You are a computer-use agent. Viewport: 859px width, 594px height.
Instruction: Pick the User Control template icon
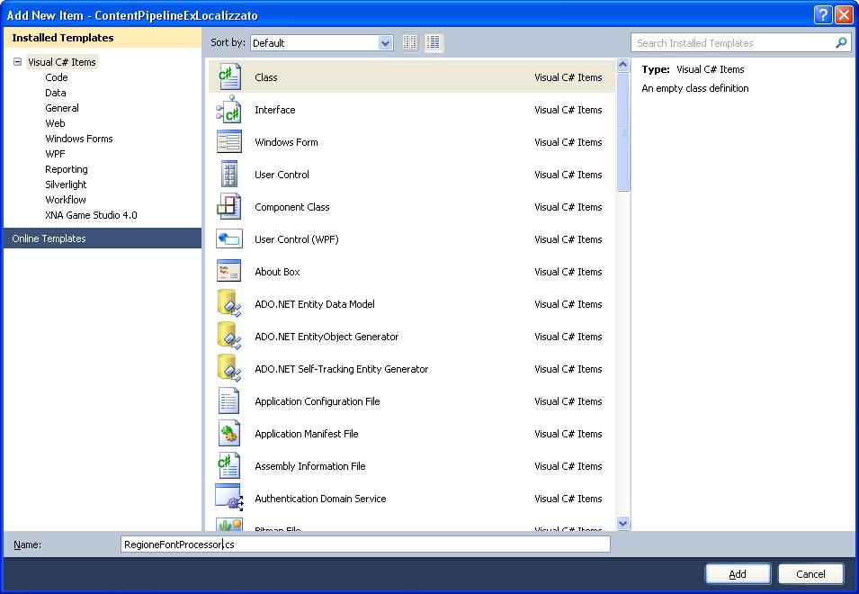pyautogui.click(x=229, y=175)
